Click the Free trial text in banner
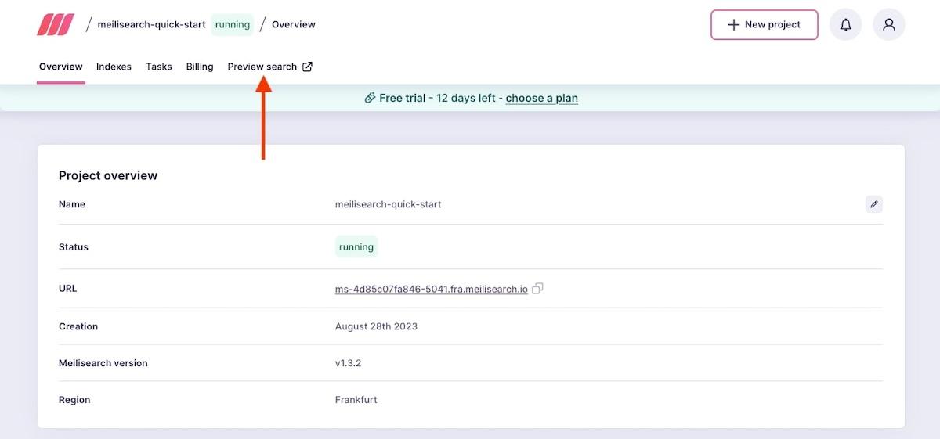Image resolution: width=940 pixels, height=439 pixels. pos(403,98)
